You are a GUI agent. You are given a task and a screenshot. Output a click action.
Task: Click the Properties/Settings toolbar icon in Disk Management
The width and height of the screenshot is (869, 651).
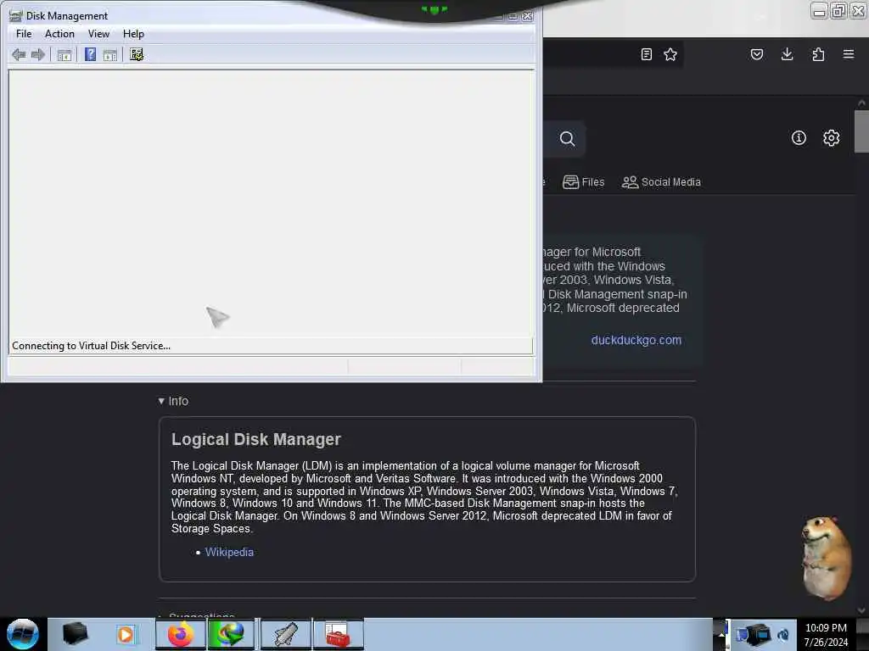pyautogui.click(x=137, y=54)
